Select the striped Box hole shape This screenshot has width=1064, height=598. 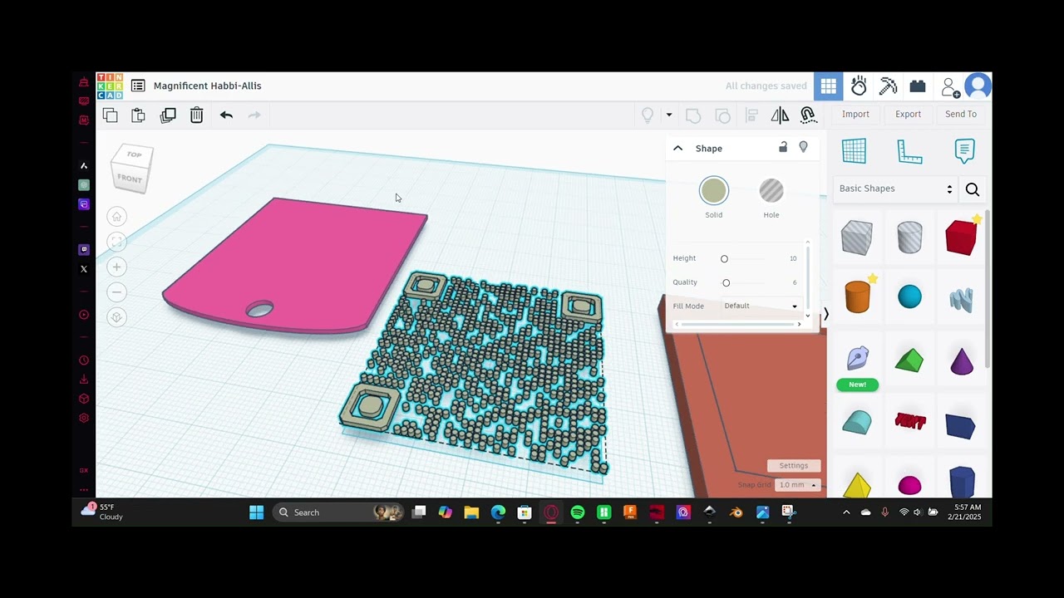coord(856,238)
